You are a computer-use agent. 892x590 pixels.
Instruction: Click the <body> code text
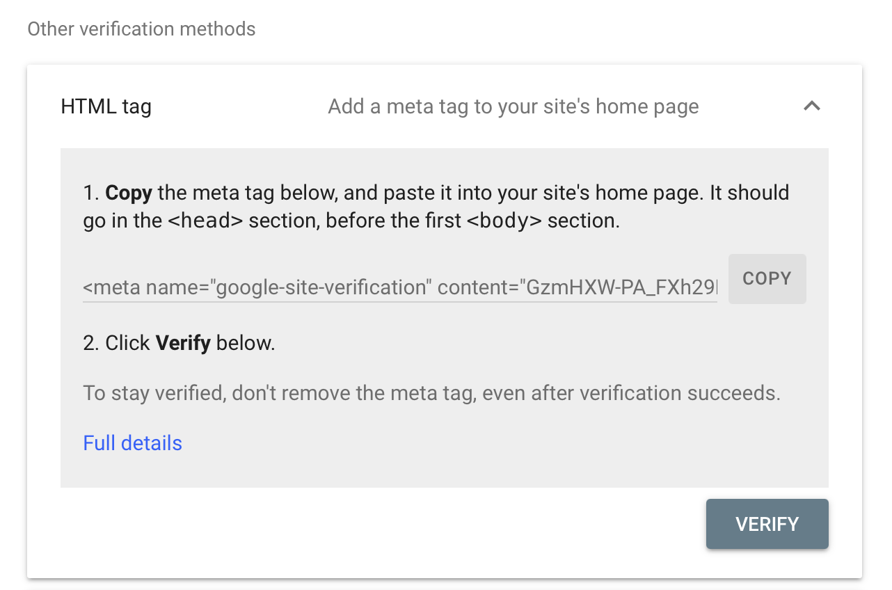coord(504,221)
